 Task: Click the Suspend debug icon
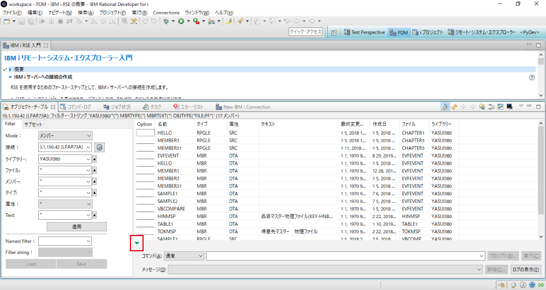click(x=51, y=21)
